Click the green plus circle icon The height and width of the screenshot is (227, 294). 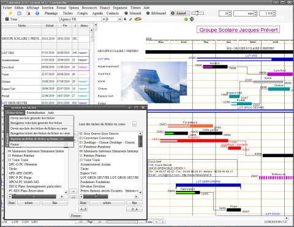tap(186, 19)
